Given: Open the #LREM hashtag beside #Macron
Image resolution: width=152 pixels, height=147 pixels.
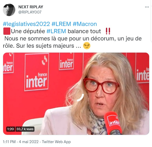Looking at the screenshot, I should click(61, 24).
